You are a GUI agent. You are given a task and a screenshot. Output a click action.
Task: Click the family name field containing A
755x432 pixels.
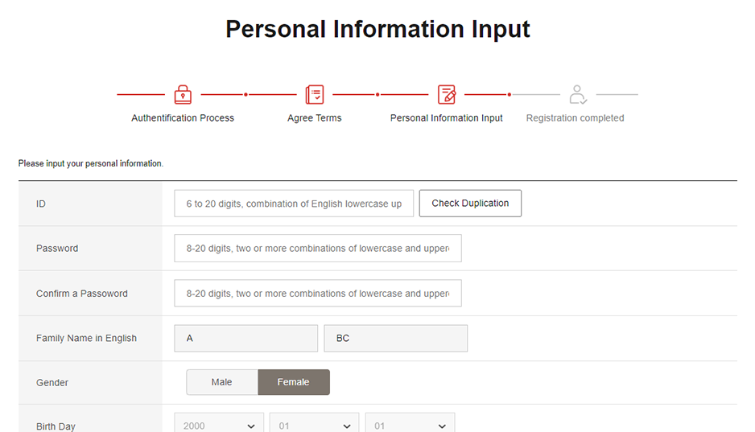point(245,339)
